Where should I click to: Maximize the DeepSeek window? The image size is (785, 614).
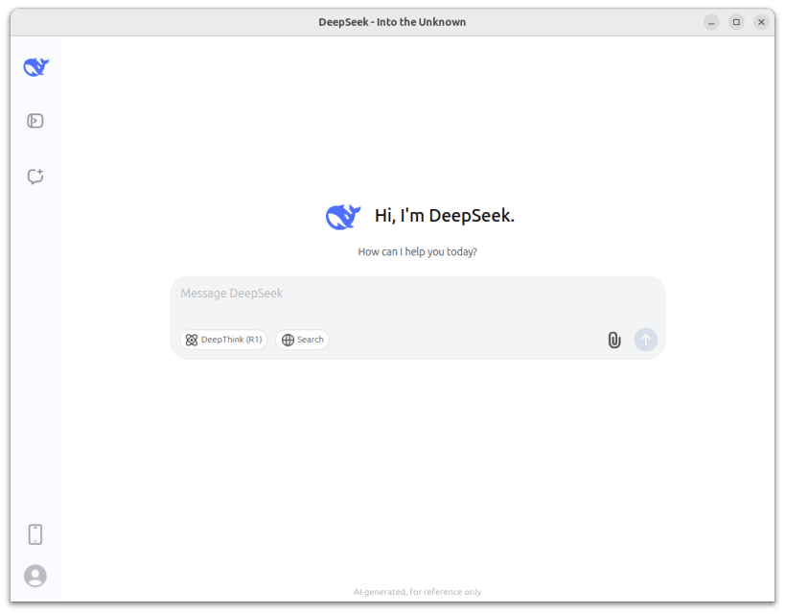coord(736,22)
